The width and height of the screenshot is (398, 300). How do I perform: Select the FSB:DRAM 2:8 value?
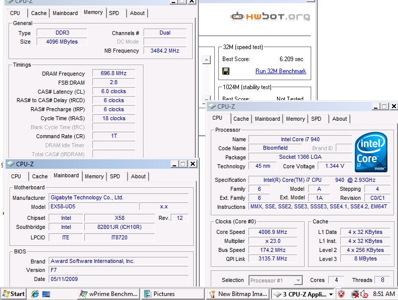(113, 82)
